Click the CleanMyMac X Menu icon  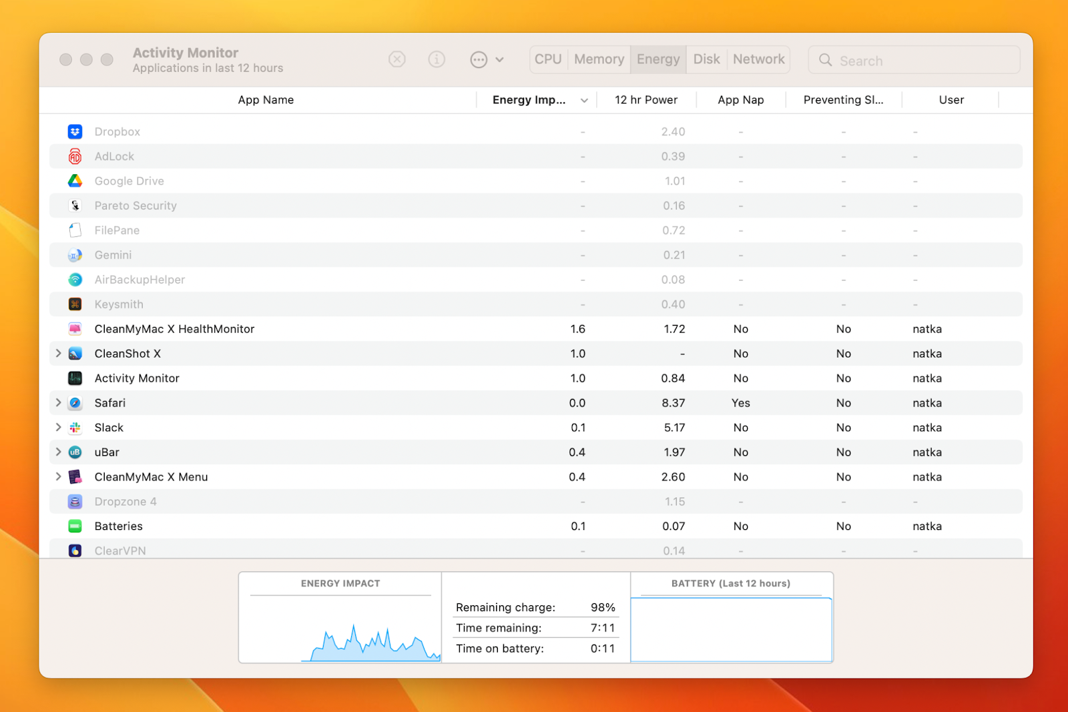tap(75, 477)
